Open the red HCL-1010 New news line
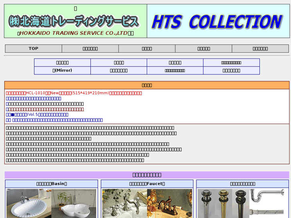The height and width of the screenshot is (218, 291). click(x=74, y=93)
